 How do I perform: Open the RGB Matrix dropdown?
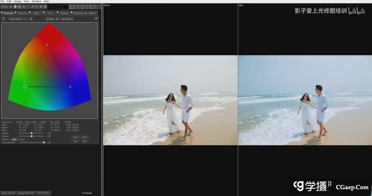click(x=20, y=19)
